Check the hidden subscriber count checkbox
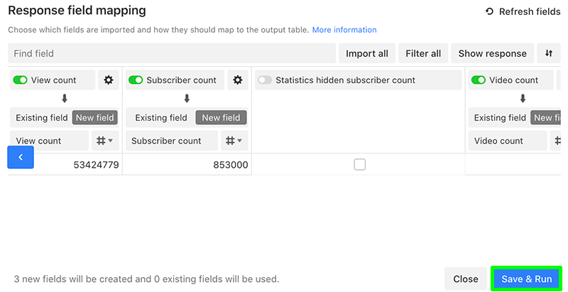This screenshot has height=292, width=568. [360, 164]
